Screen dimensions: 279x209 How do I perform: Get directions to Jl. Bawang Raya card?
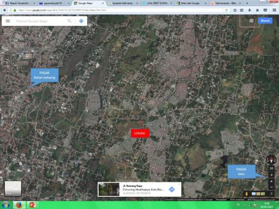172,189
